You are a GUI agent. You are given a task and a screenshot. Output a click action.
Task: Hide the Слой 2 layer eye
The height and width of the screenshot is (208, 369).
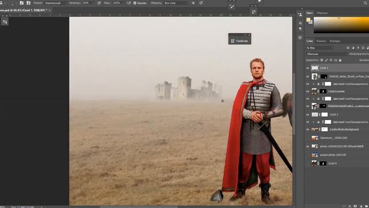coord(307,114)
